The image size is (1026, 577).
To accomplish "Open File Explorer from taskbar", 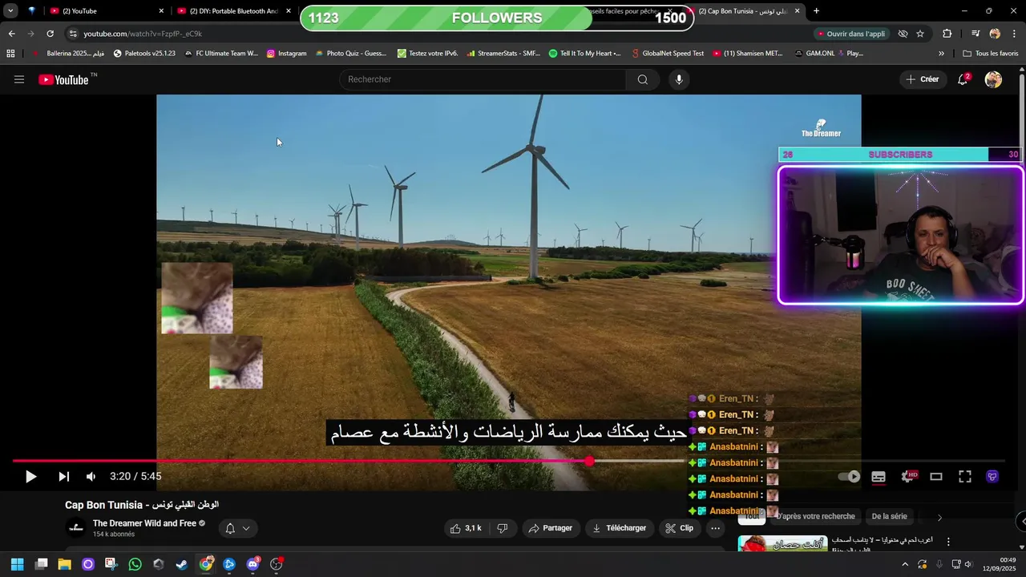I will pyautogui.click(x=64, y=564).
